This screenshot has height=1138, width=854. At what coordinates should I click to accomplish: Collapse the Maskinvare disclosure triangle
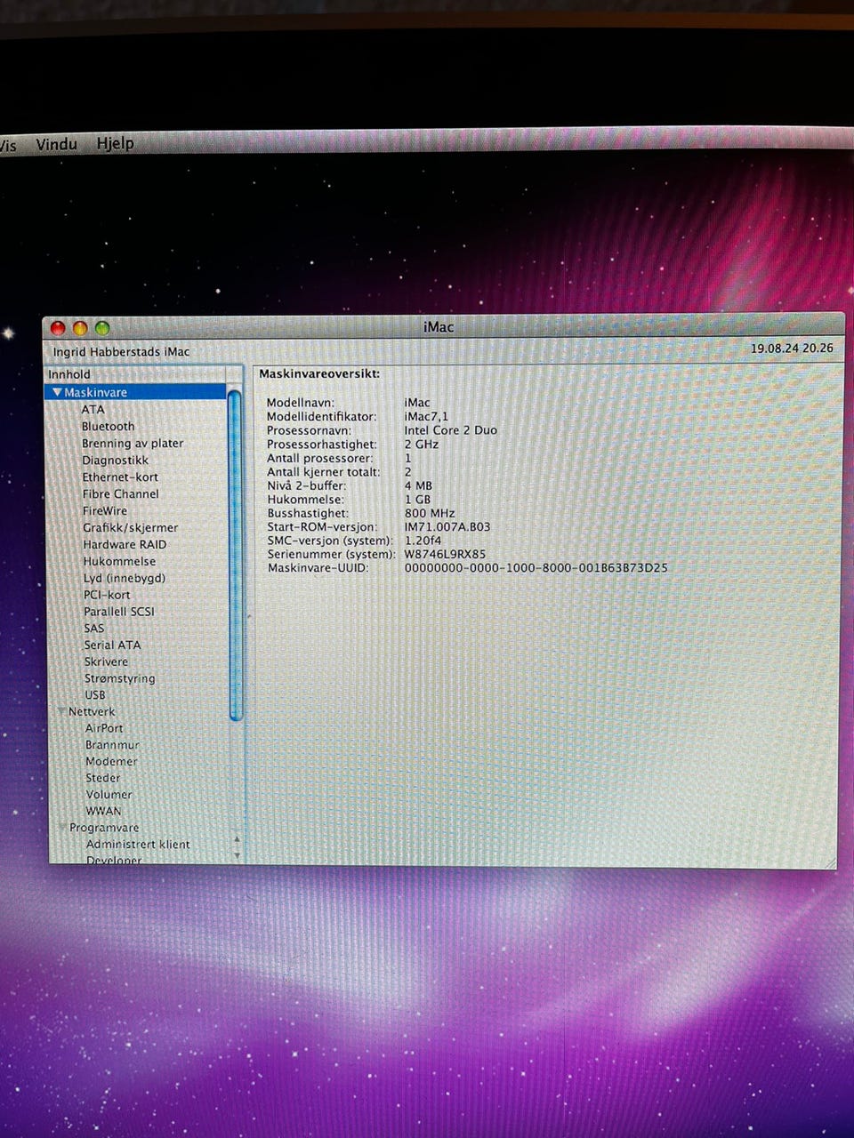coord(57,392)
